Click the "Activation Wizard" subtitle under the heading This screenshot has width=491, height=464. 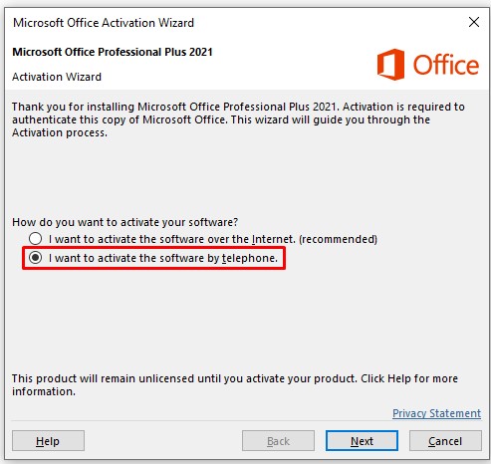click(57, 77)
